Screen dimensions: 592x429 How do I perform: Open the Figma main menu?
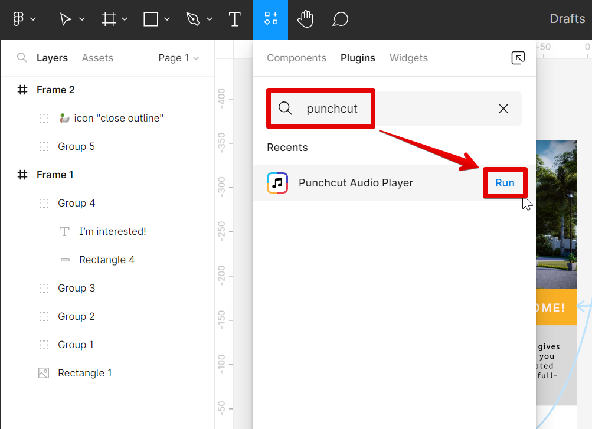tap(18, 19)
